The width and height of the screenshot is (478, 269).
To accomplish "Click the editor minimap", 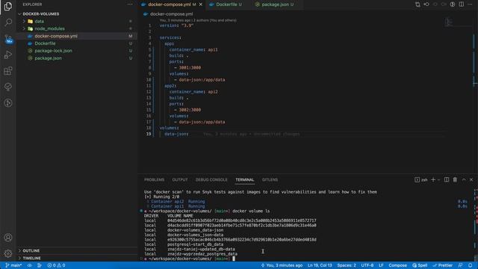I will tap(448, 22).
